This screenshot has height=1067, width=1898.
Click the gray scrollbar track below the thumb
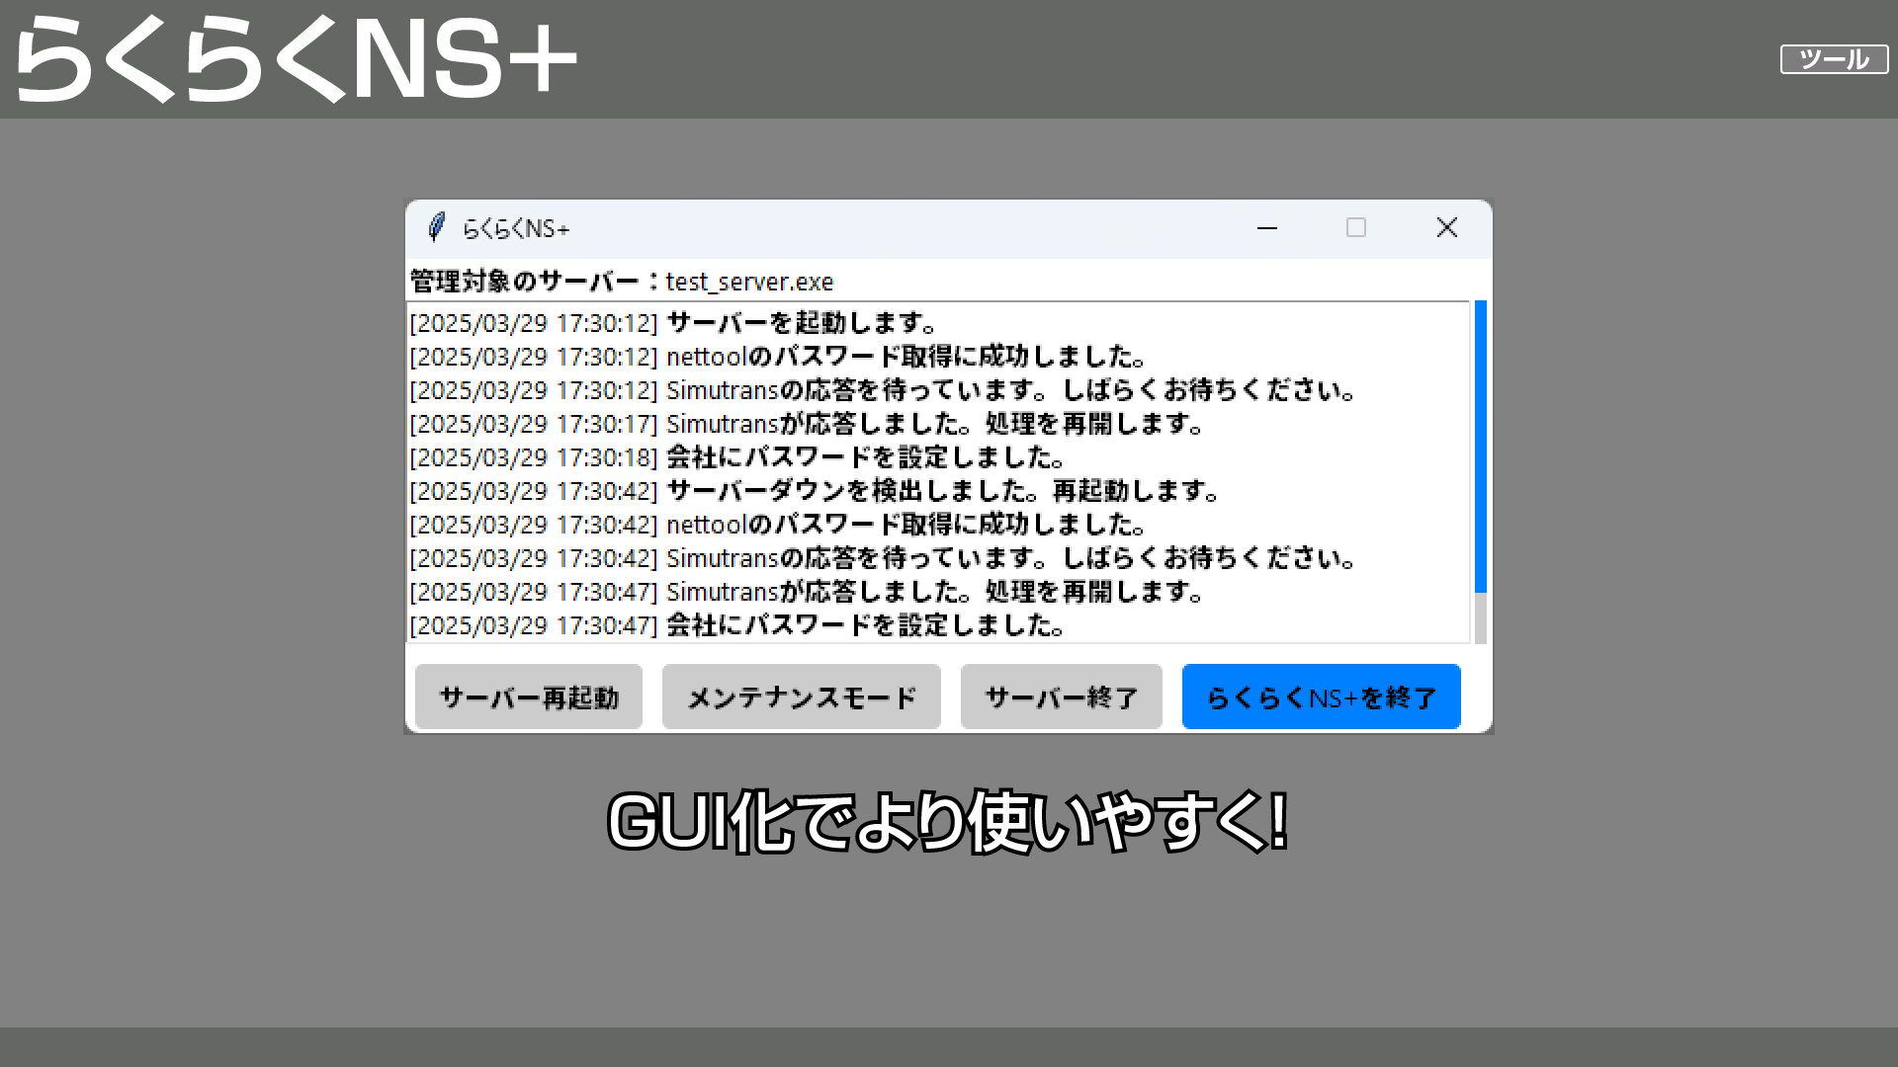pos(1480,619)
